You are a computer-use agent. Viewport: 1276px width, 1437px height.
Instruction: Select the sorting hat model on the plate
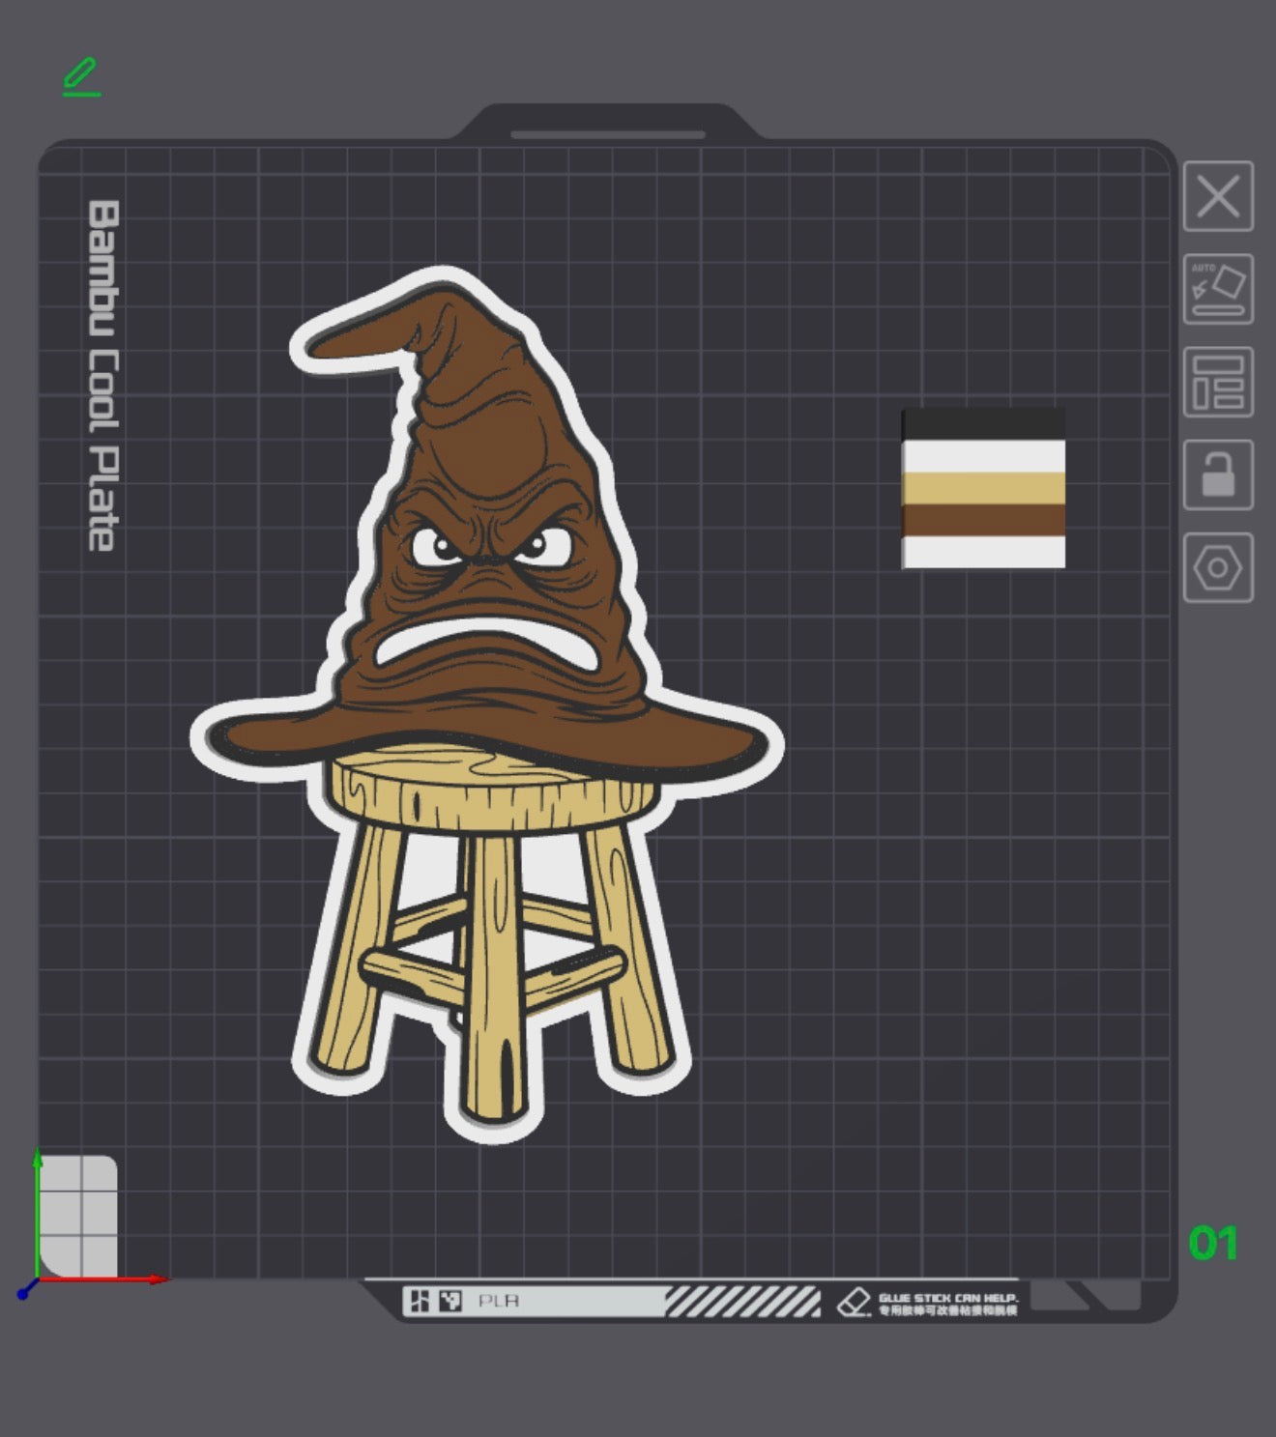coord(487,704)
